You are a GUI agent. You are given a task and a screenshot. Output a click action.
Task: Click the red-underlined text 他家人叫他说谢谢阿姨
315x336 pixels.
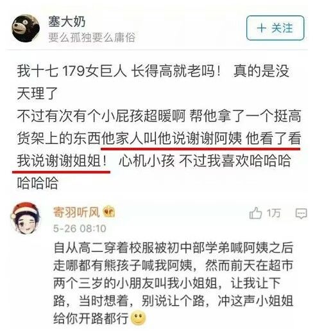pos(172,138)
